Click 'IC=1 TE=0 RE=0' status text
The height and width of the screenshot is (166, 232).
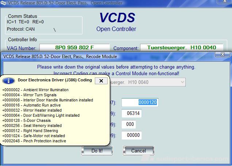(x=25, y=22)
